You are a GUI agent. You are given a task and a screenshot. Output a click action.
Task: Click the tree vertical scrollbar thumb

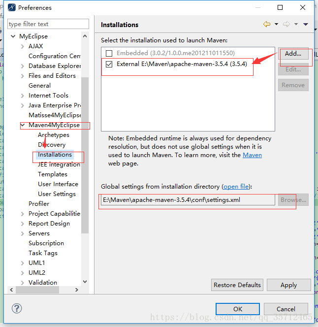coord(85,155)
